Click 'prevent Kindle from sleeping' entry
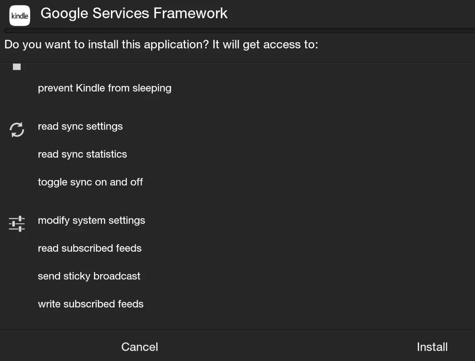Image resolution: width=475 pixels, height=361 pixels. click(x=104, y=88)
